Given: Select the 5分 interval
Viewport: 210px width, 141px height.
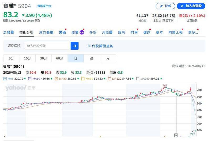Looking at the screenshot, I should tap(11, 58).
